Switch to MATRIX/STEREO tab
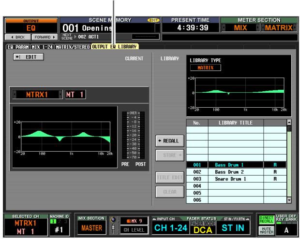 [x=73, y=47]
